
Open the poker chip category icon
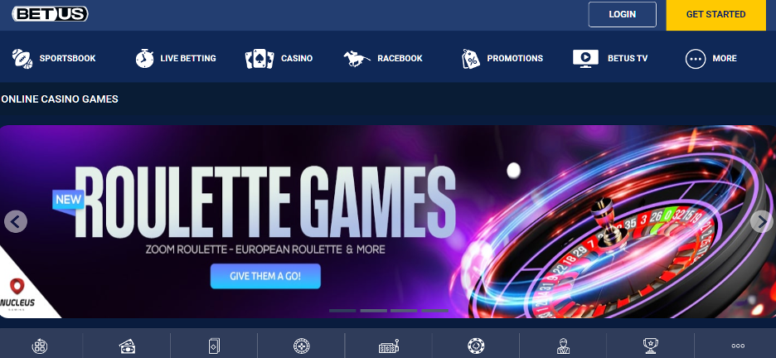click(476, 346)
